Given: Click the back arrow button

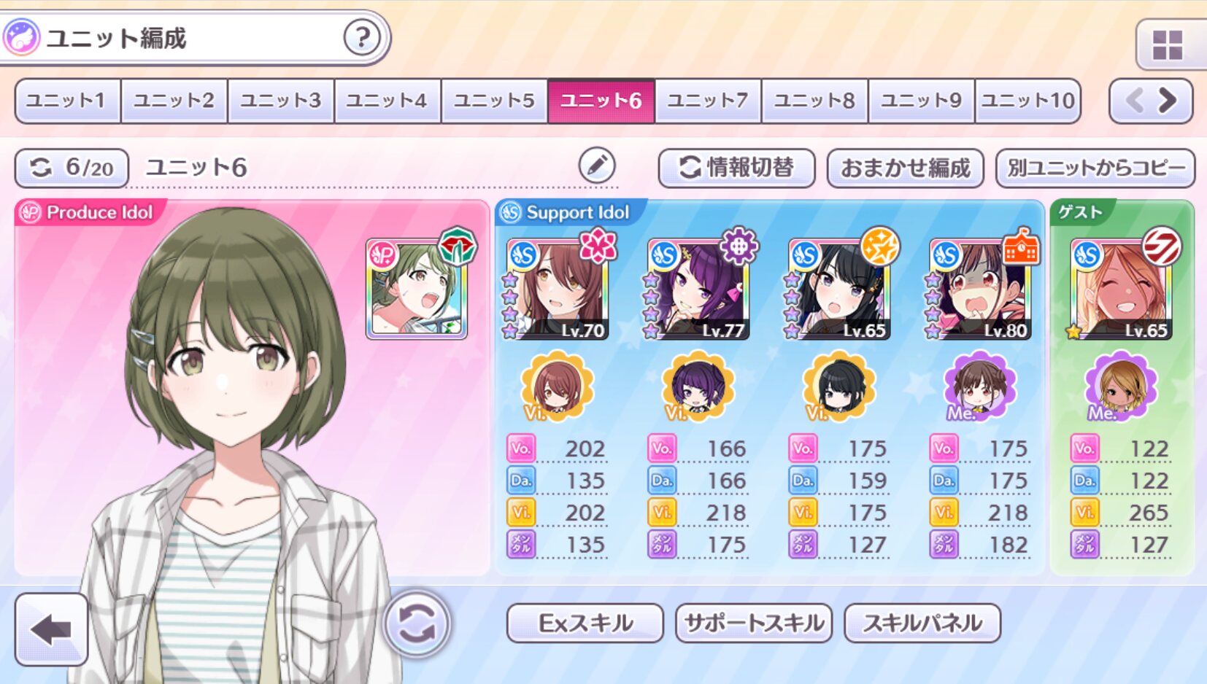Looking at the screenshot, I should pos(51,629).
